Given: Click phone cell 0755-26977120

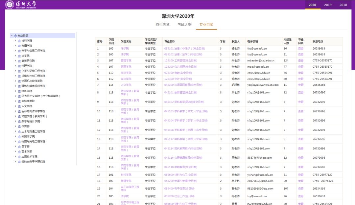Looking at the screenshot, I should pyautogui.click(x=322, y=175).
